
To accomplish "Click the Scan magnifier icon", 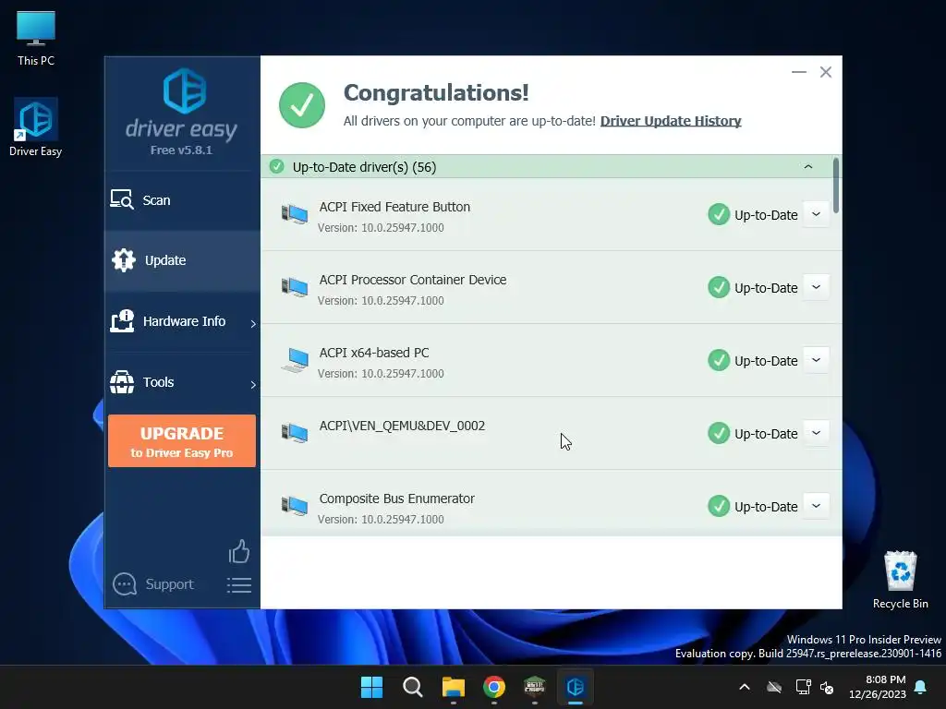I will pos(122,199).
